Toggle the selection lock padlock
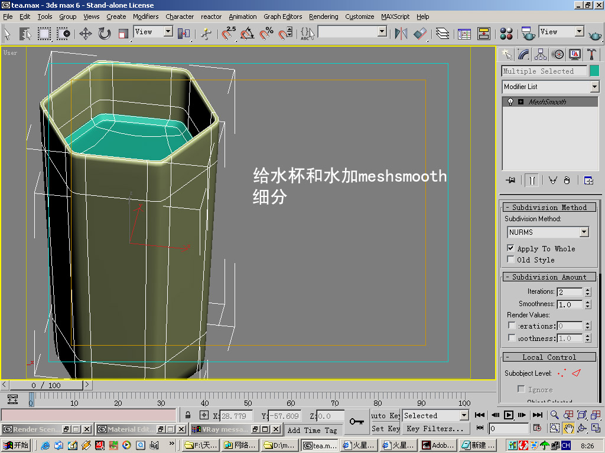 187,415
